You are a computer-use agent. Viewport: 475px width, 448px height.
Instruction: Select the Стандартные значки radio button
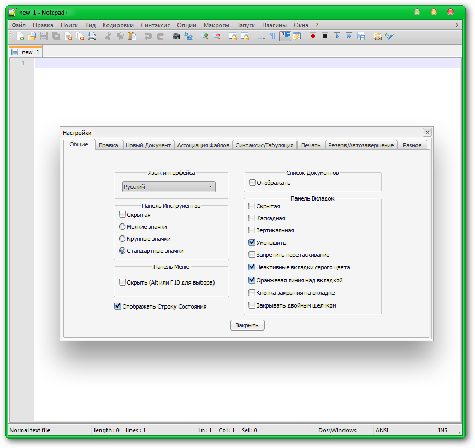pos(122,251)
